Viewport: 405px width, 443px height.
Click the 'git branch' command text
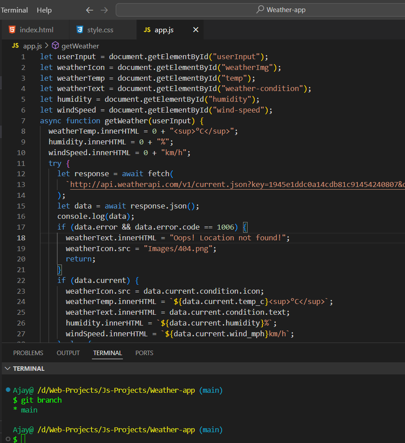point(41,400)
